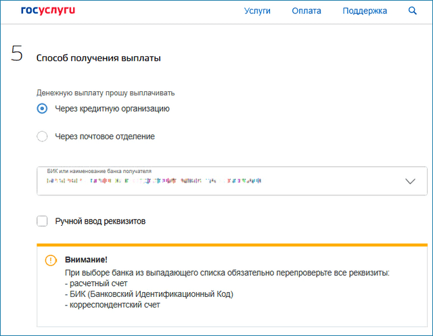433x336 pixels.
Task: Click the orange warning exclamation icon
Action: [x=51, y=260]
